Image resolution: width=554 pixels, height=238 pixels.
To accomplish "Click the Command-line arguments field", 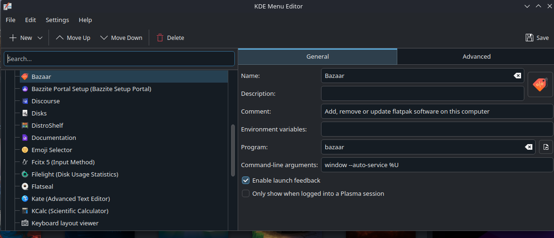I will click(x=437, y=165).
